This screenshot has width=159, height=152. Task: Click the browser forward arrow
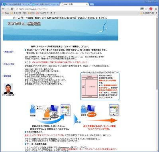[x=8, y=9]
